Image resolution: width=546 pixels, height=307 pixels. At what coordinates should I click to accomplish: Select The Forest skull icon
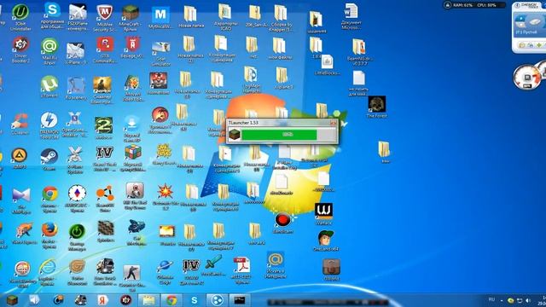pyautogui.click(x=377, y=104)
